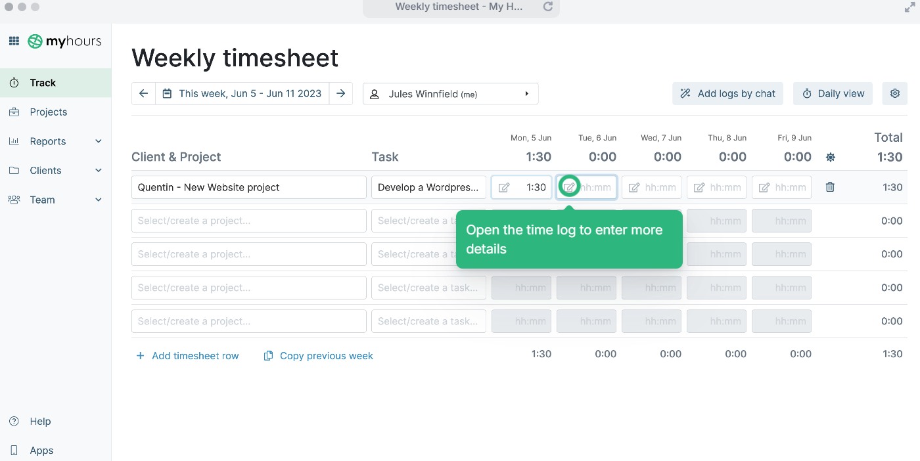Go to next week arrow
The image size is (920, 461).
[x=340, y=94]
